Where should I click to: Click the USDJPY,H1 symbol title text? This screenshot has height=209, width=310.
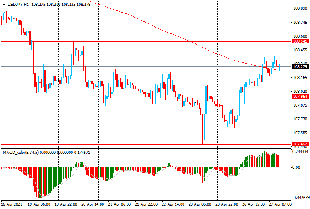click(x=18, y=4)
